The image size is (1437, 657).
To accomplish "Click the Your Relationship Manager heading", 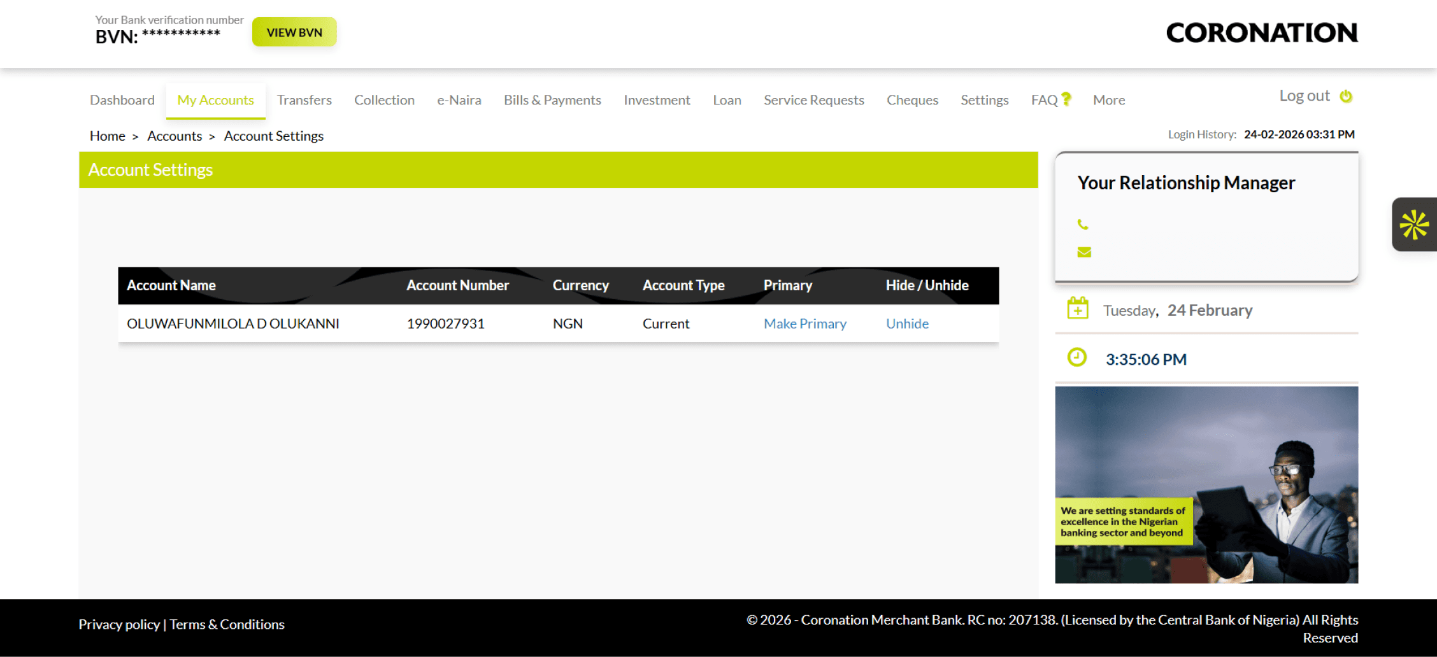I will tap(1186, 183).
